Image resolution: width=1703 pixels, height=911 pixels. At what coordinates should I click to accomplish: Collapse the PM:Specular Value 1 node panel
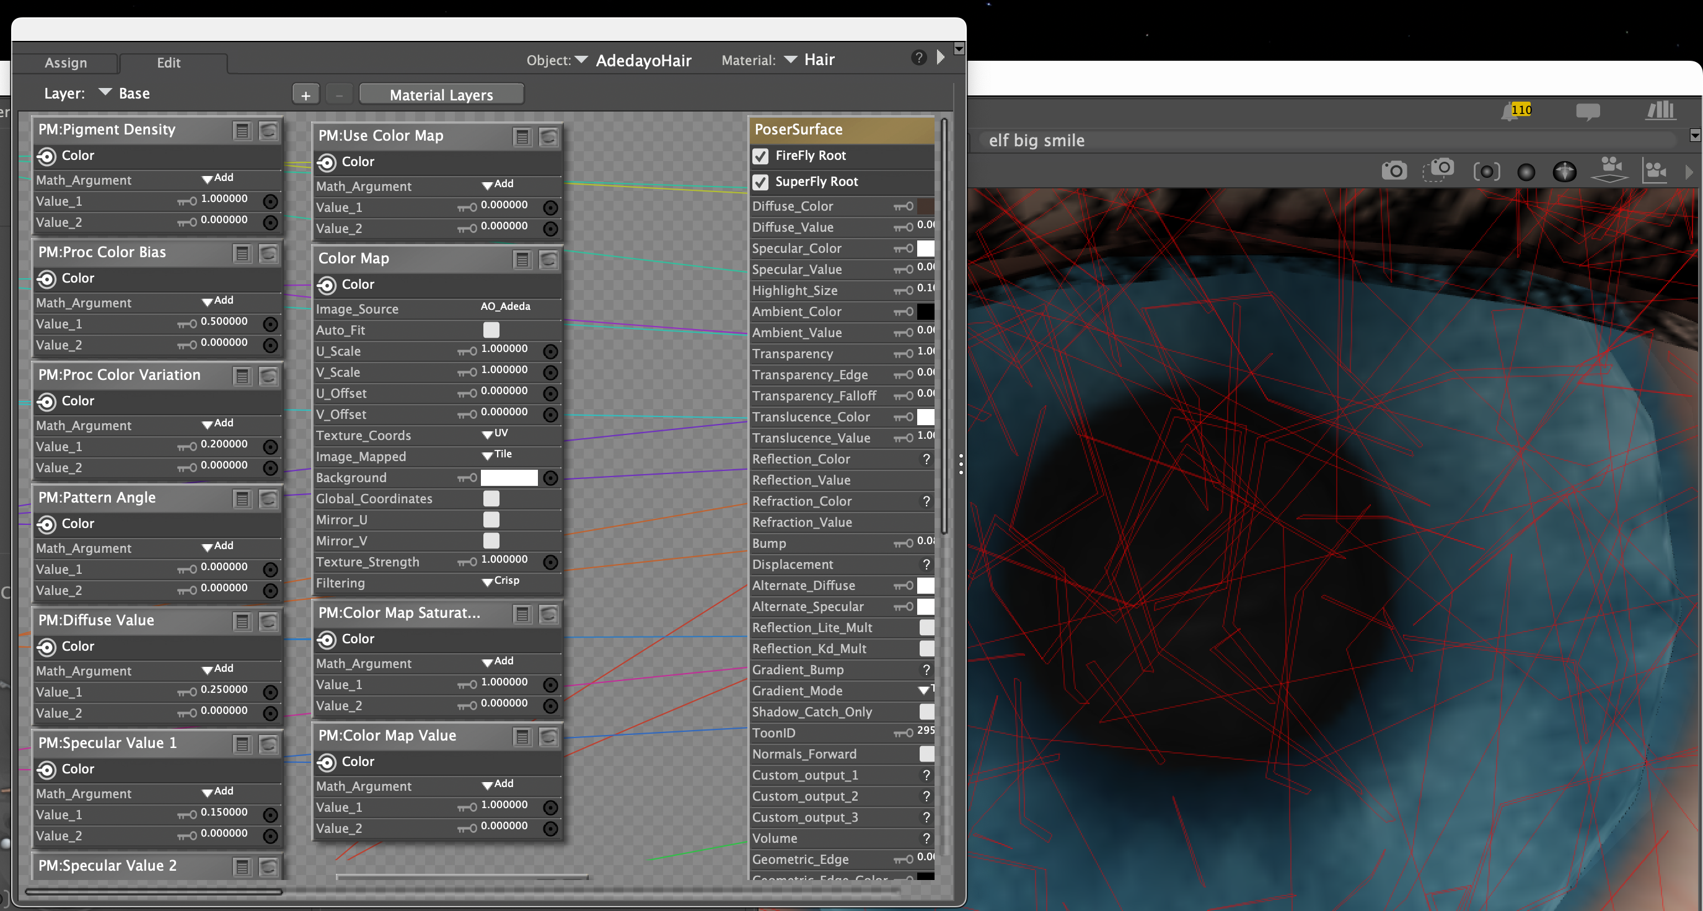coord(243,744)
